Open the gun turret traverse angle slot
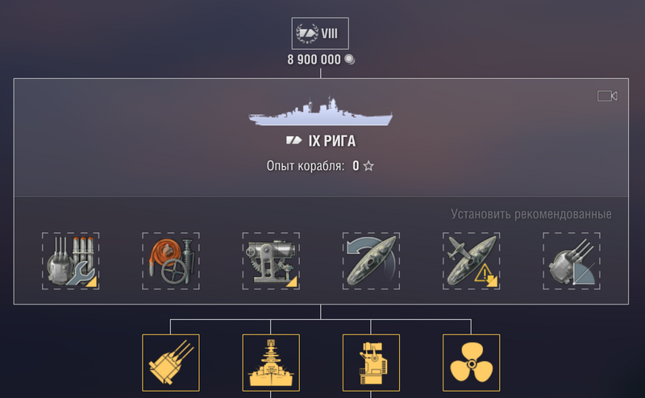Screen dimensions: 645x398 point(572,261)
